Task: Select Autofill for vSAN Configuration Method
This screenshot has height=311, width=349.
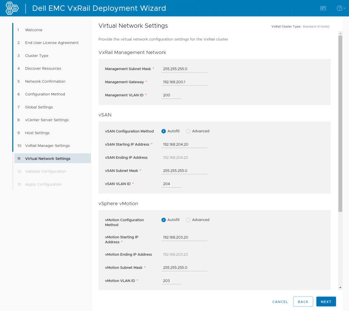Action: 164,131
